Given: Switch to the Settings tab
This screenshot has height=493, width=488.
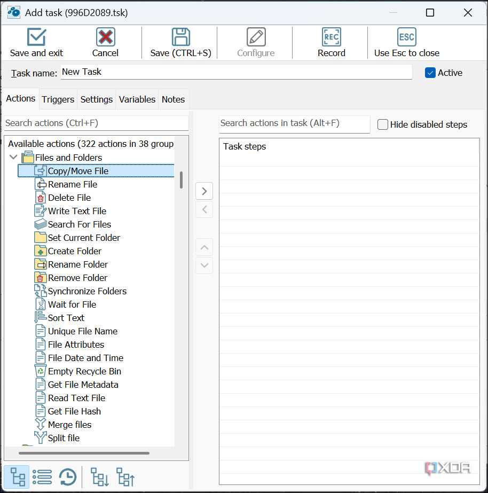Looking at the screenshot, I should point(97,99).
